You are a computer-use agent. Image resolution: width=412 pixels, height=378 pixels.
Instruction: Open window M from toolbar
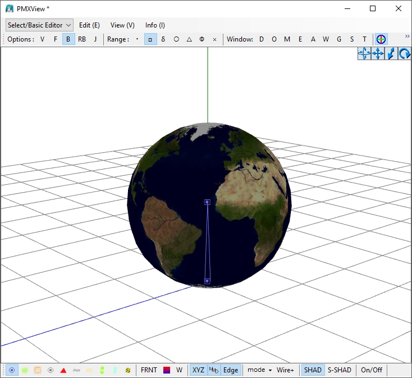287,39
